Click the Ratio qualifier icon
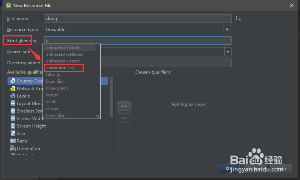Screen dimensions: 300x180 (x=13, y=141)
